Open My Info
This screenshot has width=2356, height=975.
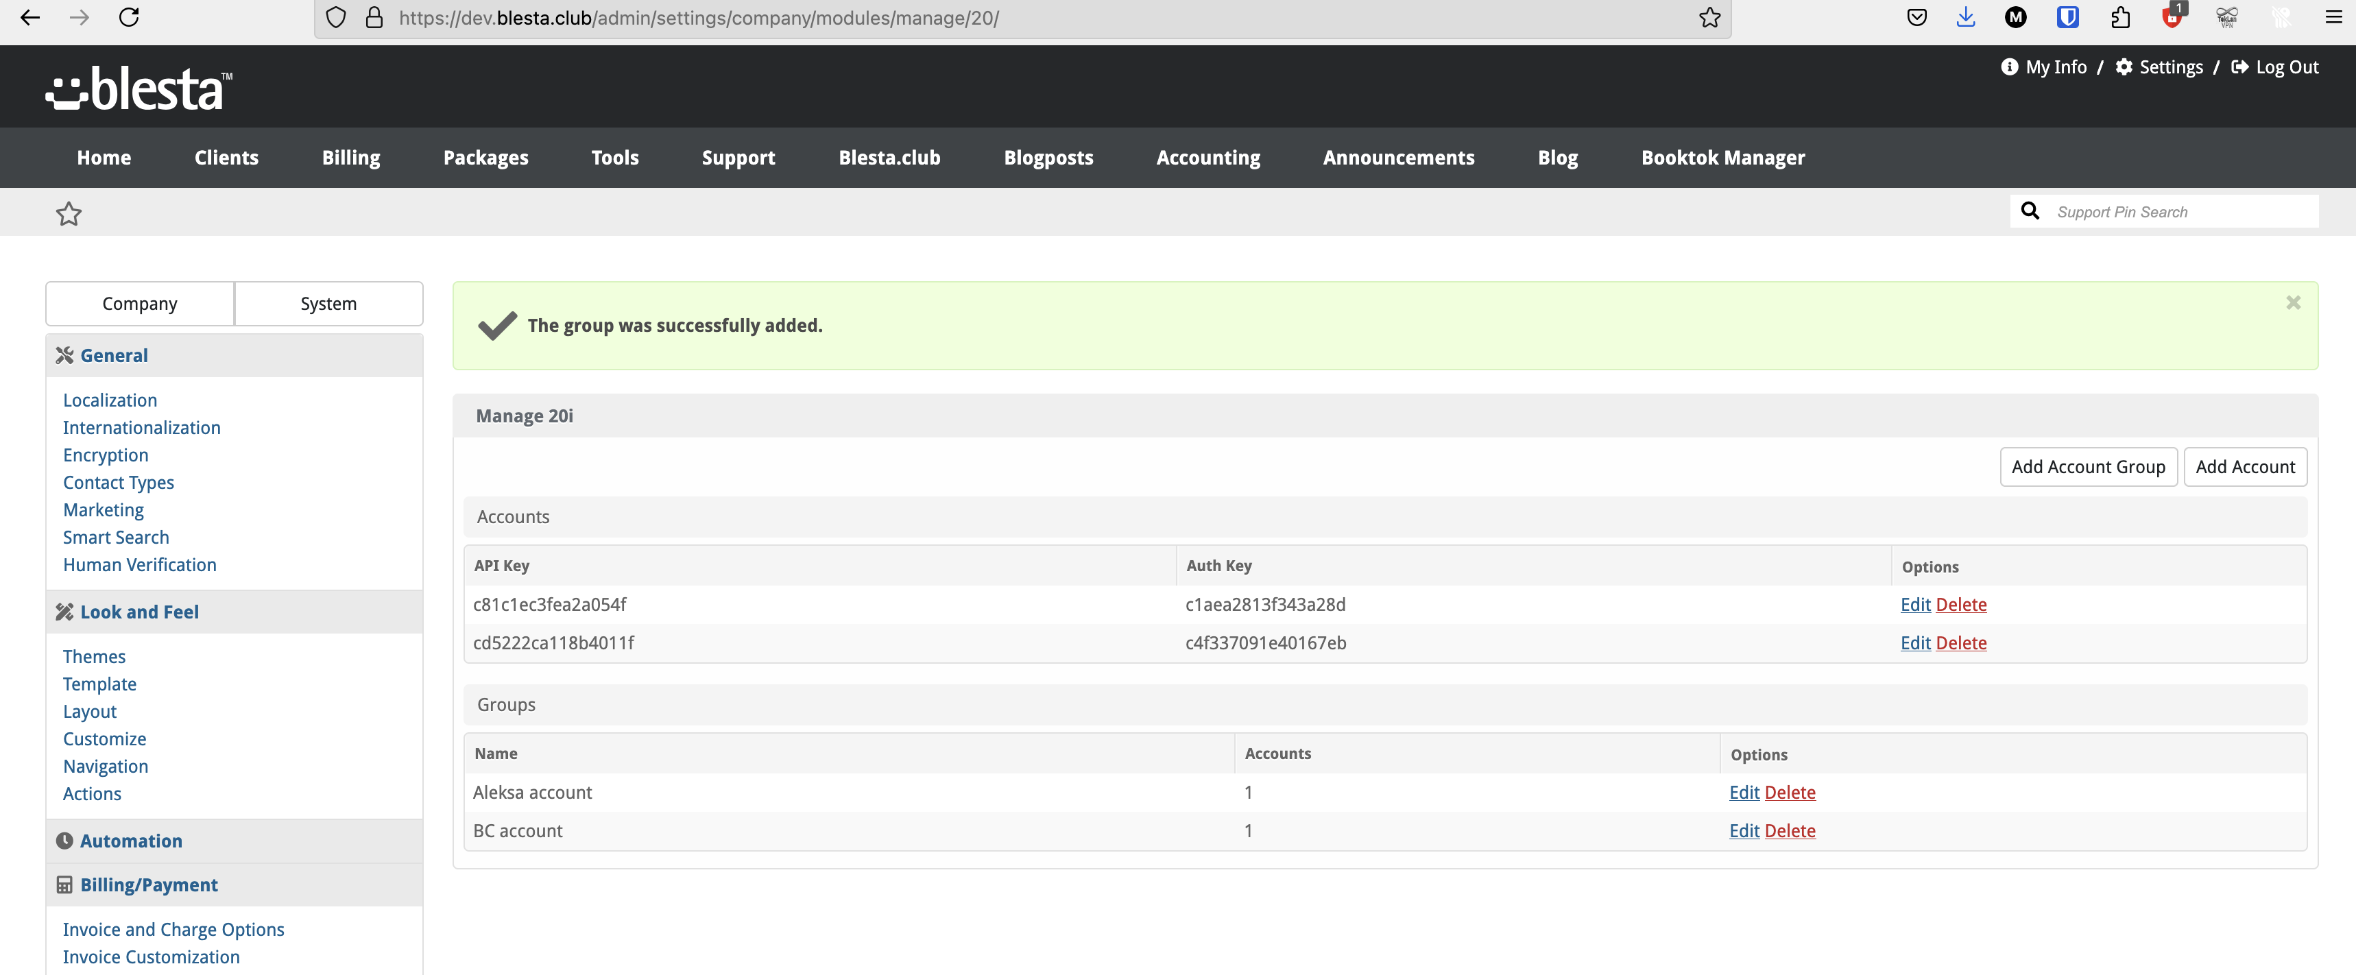click(x=2044, y=67)
